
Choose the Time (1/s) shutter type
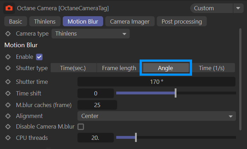[x=212, y=68]
